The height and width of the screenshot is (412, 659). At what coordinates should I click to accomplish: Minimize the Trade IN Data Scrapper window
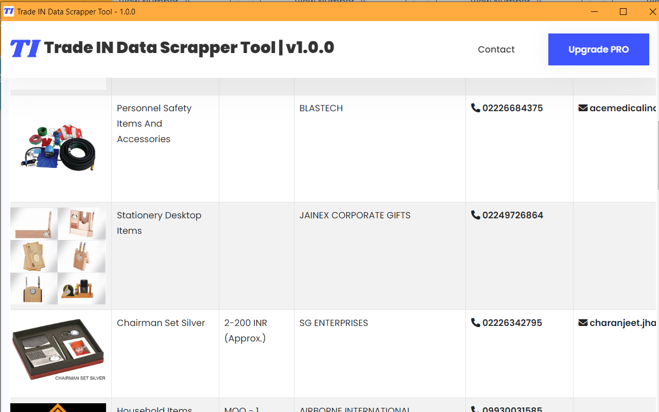pyautogui.click(x=595, y=11)
